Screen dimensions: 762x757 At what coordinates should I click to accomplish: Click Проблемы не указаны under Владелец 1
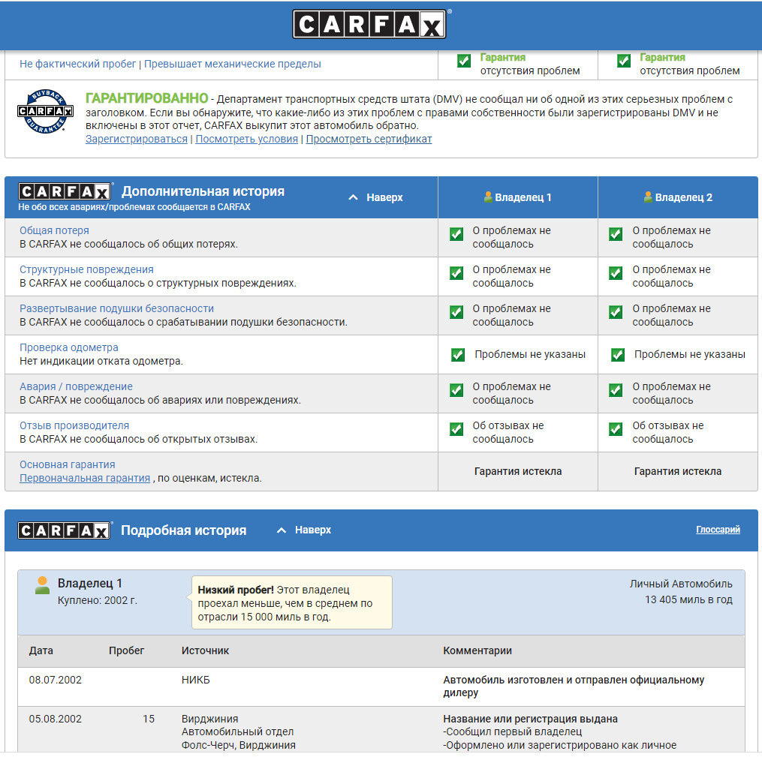530,354
